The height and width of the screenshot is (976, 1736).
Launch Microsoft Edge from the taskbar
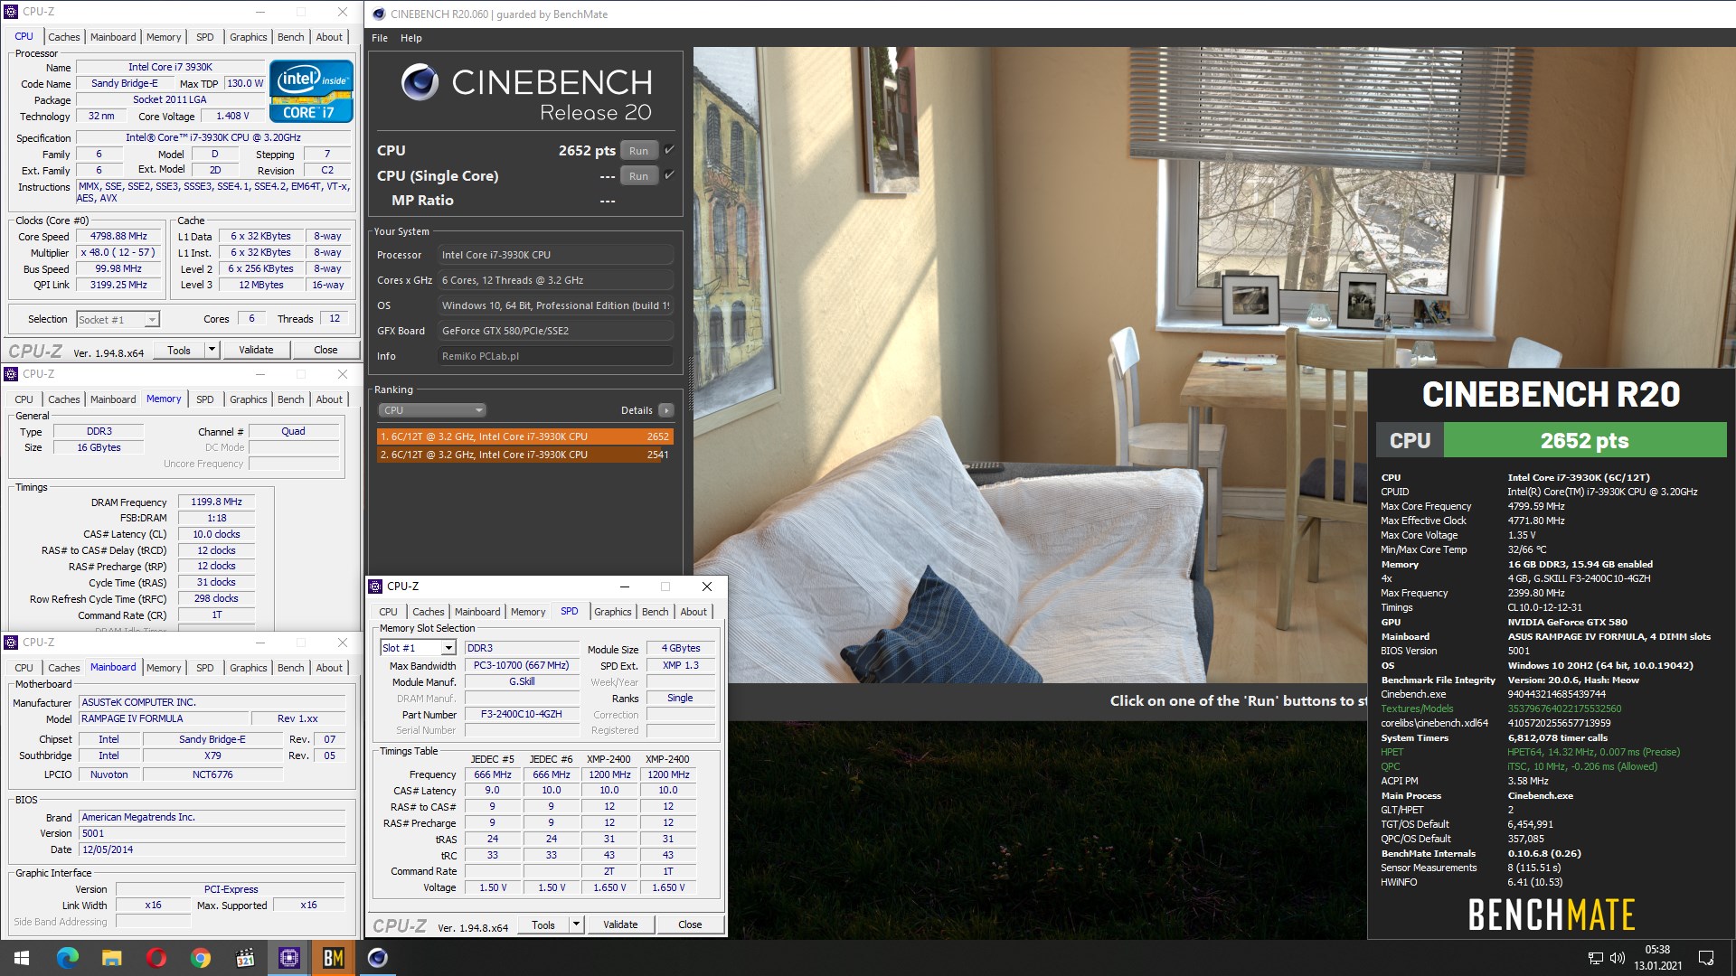67,958
